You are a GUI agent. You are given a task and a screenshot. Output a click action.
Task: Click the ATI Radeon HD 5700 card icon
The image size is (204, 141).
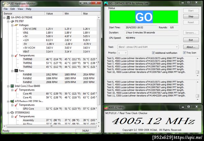(12, 101)
